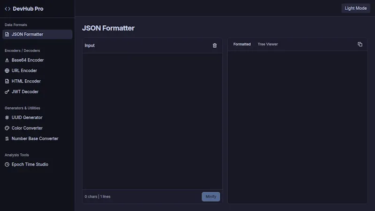Clear the input with the trash icon
375x211 pixels.
[x=215, y=45]
